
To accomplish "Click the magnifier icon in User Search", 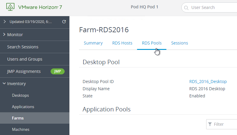I will point(186,8).
